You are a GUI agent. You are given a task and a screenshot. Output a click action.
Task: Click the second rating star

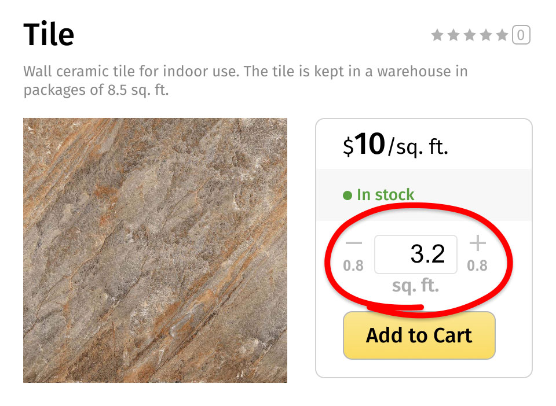[453, 35]
